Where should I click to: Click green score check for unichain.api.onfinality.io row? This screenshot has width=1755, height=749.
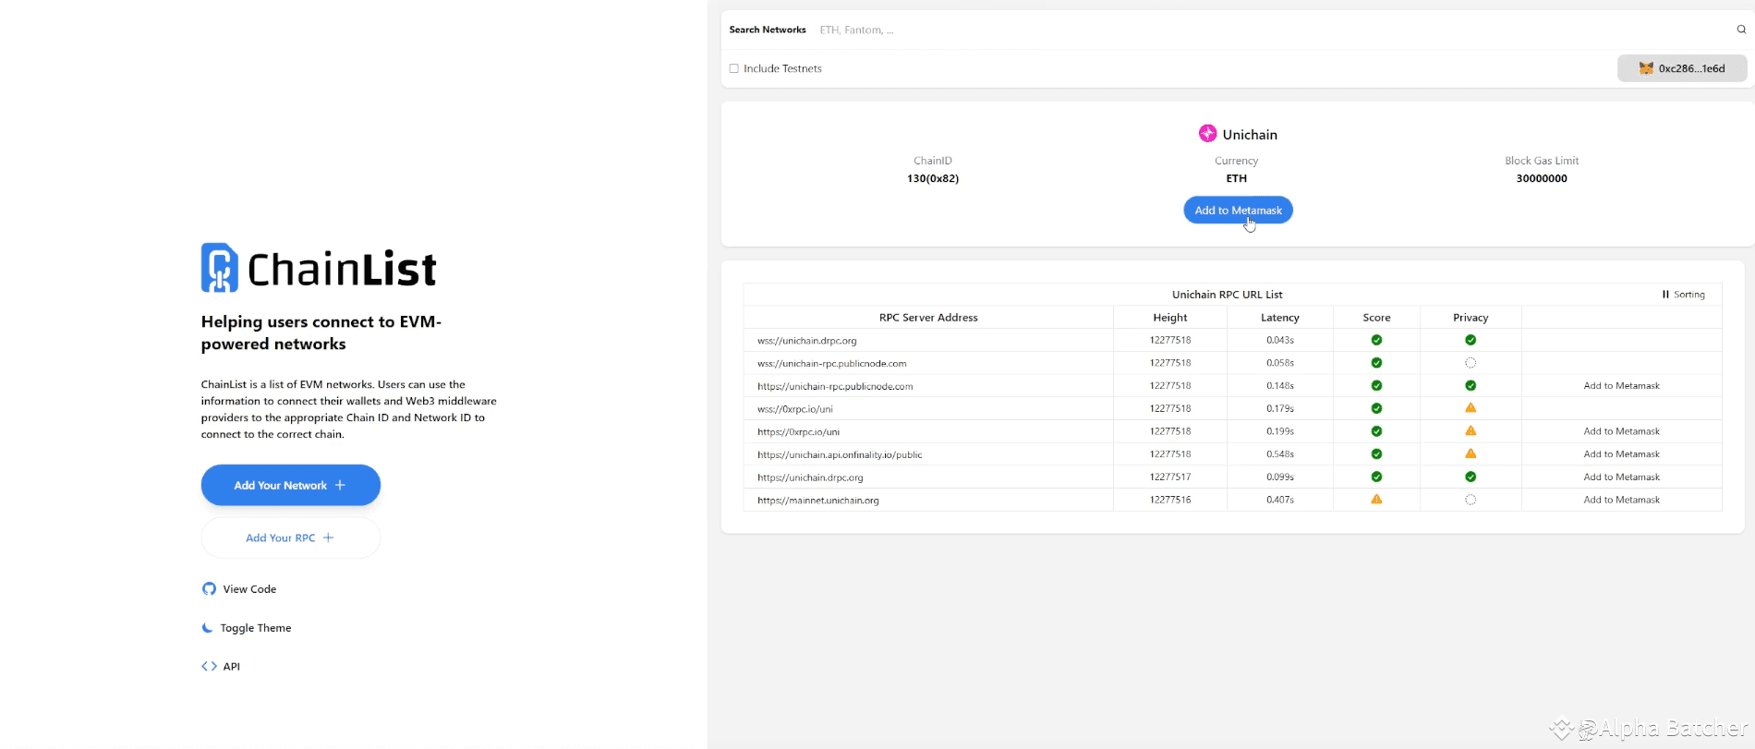(1376, 453)
